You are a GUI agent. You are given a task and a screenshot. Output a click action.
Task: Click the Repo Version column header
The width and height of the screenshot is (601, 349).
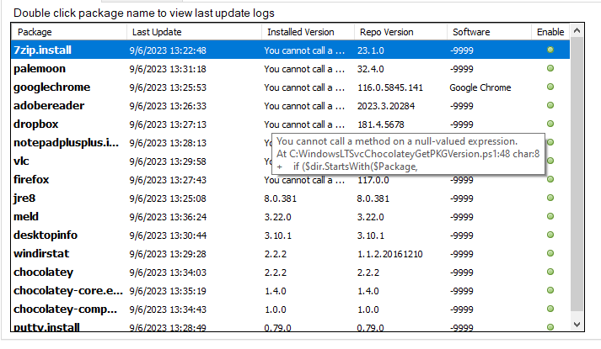coord(398,32)
